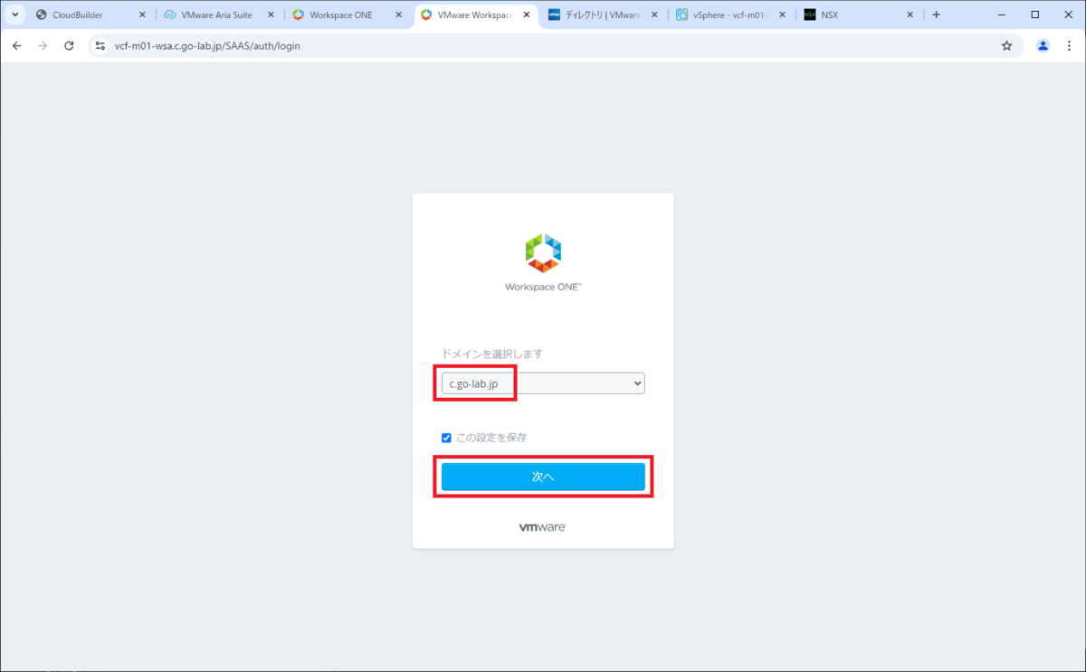The image size is (1086, 672).
Task: Open the Chrome profile icon
Action: pyautogui.click(x=1043, y=46)
